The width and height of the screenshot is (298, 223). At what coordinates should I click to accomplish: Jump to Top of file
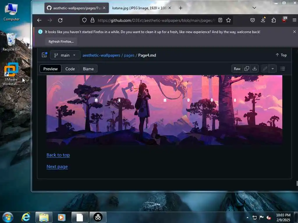coord(281,55)
